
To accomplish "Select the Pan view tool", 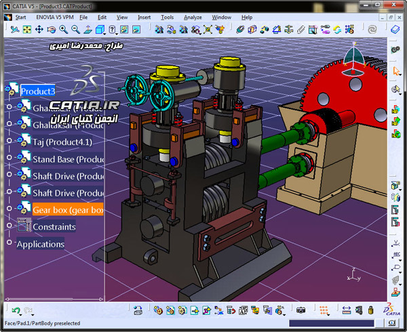I will 39,30.
